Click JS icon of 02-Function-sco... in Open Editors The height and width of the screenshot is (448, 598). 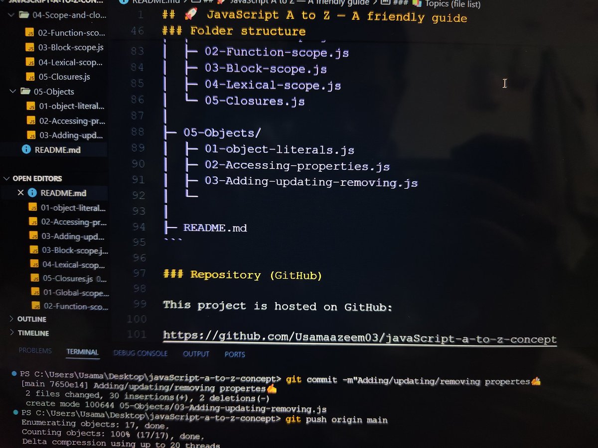point(35,306)
